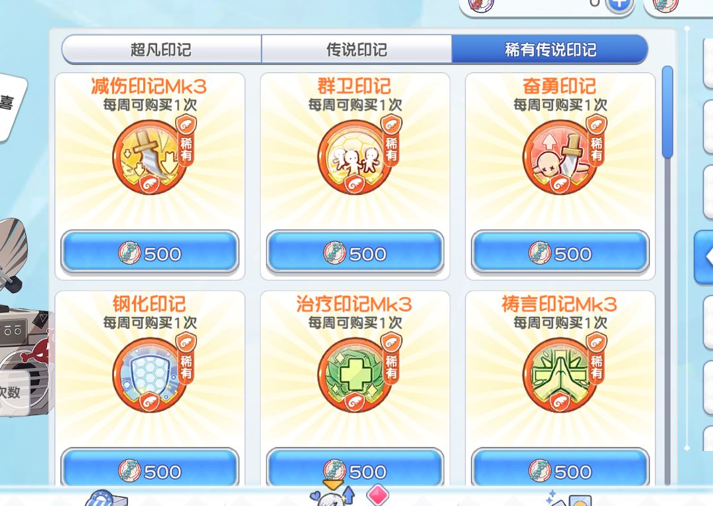Click the shop list vertical scrollbar thumb
The width and height of the screenshot is (713, 506).
667,112
